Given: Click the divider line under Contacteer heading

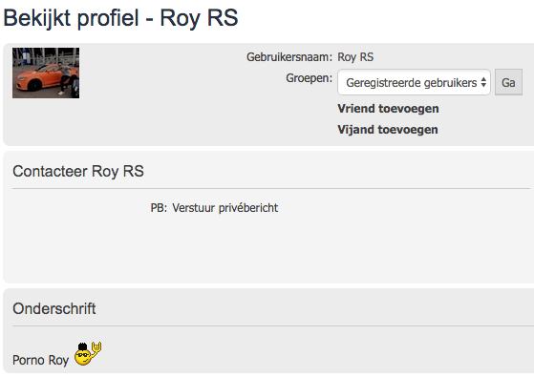Looking at the screenshot, I should coord(271,188).
